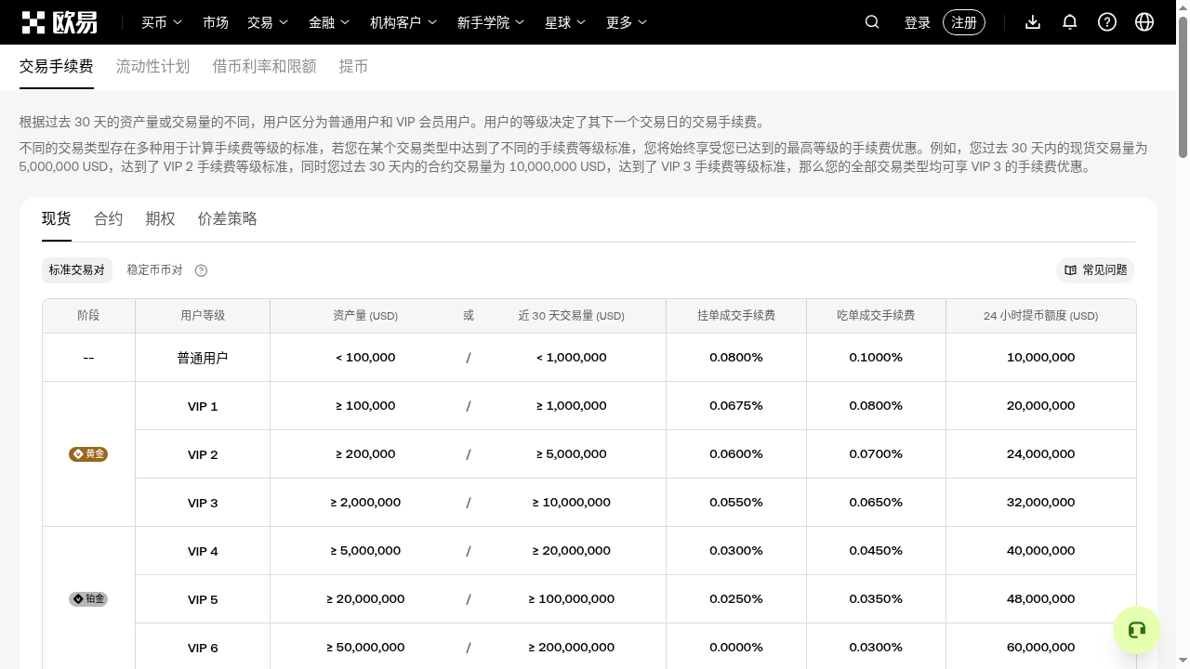Click the 登录 login link
Image resolution: width=1190 pixels, height=669 pixels.
918,22
